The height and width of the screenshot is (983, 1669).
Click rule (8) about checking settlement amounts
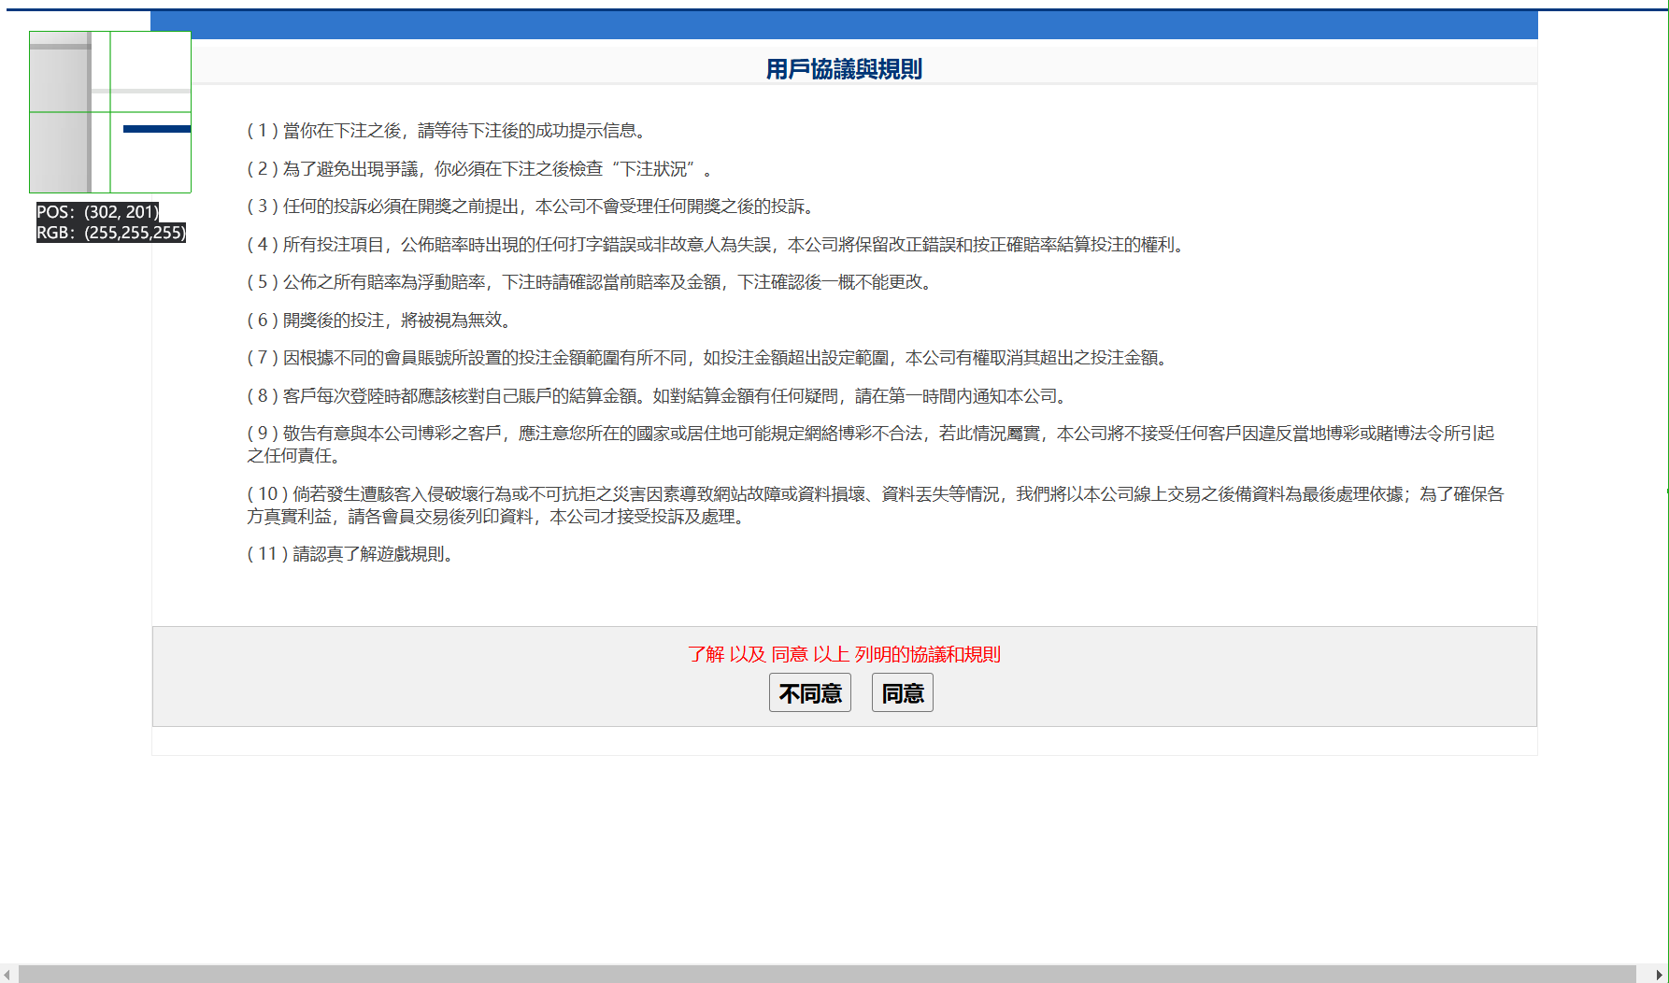point(658,396)
